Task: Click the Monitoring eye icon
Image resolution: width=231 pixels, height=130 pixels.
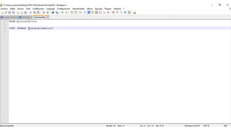Action: click(108, 13)
